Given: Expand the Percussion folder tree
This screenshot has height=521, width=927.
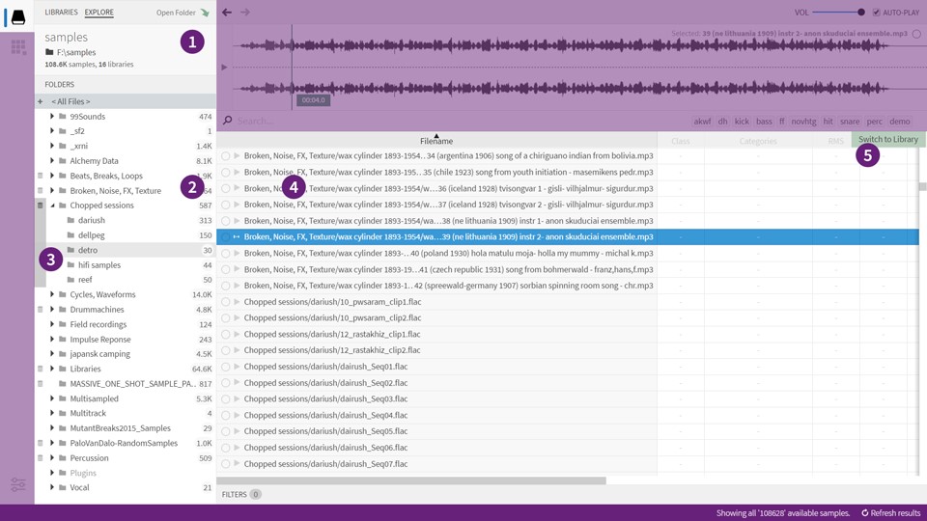Looking at the screenshot, I should click(52, 458).
